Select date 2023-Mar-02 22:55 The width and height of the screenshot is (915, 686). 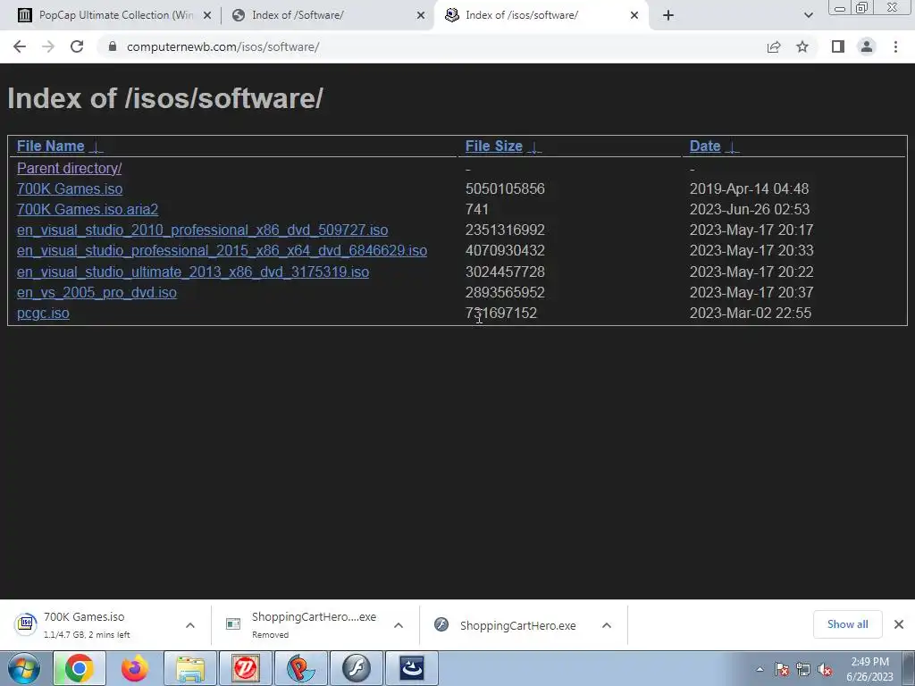click(751, 314)
